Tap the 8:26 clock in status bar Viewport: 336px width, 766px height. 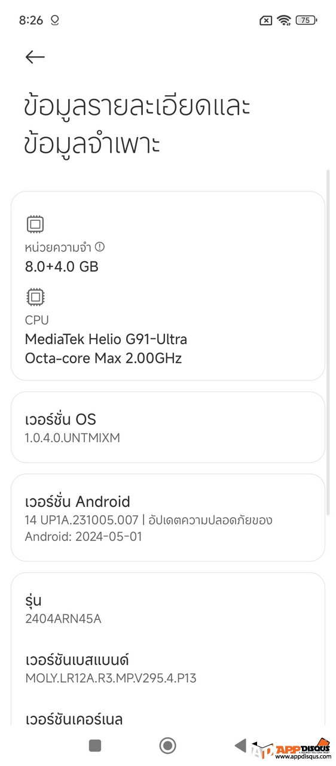pos(31,20)
